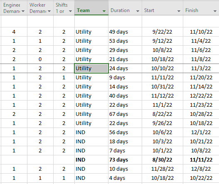
Task: Click the finish date '11/10/22'
Action: pyautogui.click(x=201, y=32)
